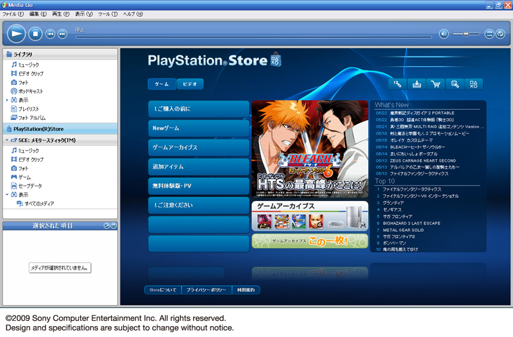The width and height of the screenshot is (513, 337).
Task: Select ミュージック in the library
Action: pos(25,65)
